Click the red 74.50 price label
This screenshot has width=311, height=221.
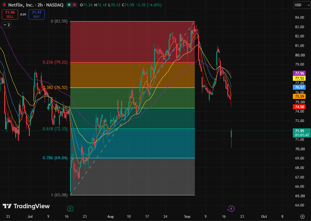[299, 107]
